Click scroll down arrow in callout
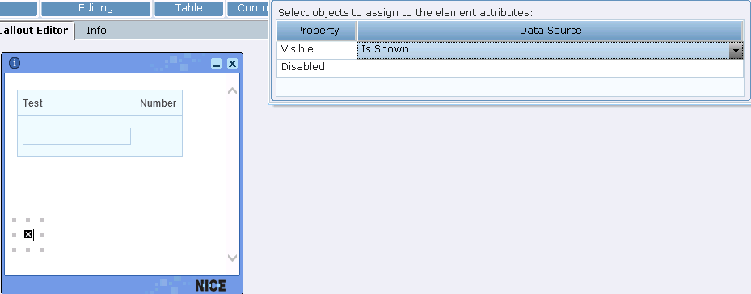The image size is (751, 294). (x=232, y=258)
